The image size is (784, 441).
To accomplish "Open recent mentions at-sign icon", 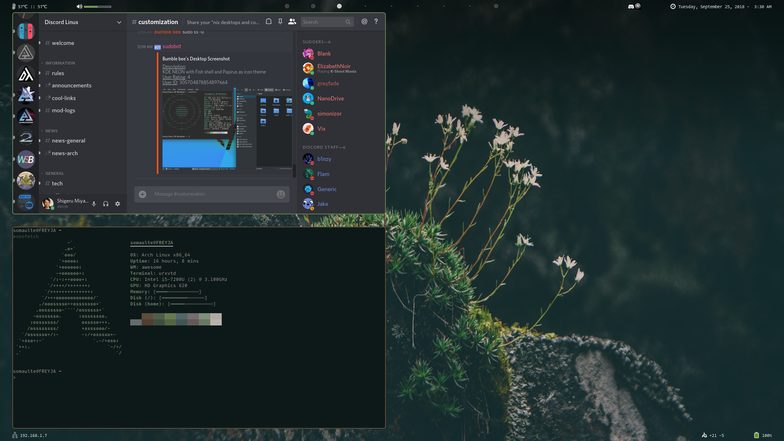I will tap(365, 22).
